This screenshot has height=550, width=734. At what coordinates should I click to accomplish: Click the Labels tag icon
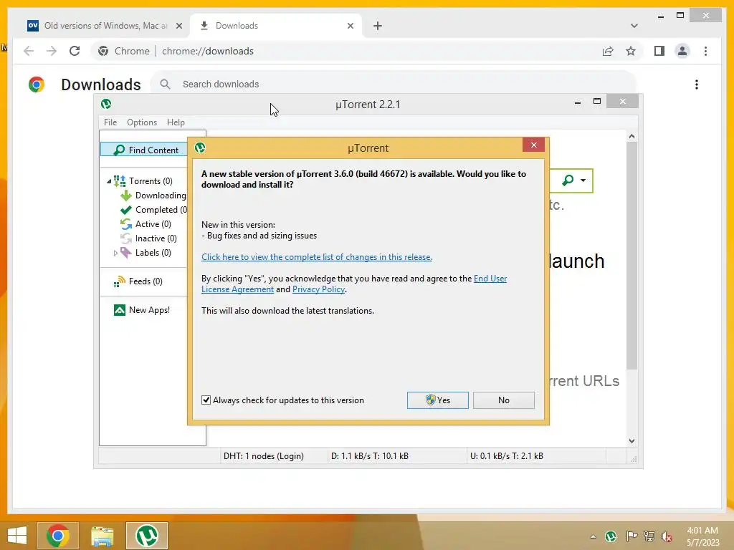tap(126, 253)
